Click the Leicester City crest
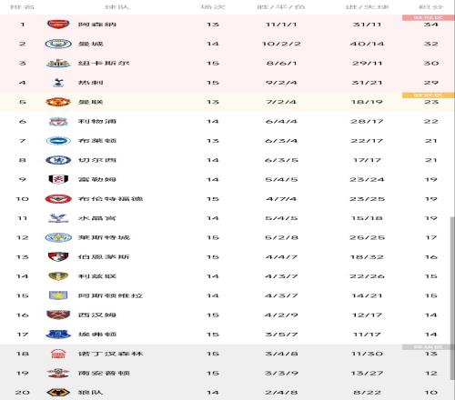Image resolution: width=455 pixels, height=400 pixels. [x=58, y=238]
